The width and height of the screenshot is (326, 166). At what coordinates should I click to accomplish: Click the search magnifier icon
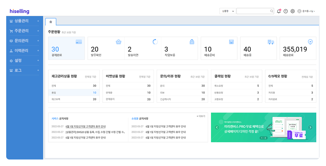271,11
